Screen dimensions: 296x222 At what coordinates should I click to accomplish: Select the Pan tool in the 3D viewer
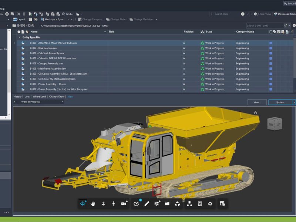click(92, 203)
